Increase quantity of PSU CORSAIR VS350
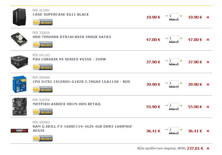The image size is (222, 155). pyautogui.click(x=181, y=61)
